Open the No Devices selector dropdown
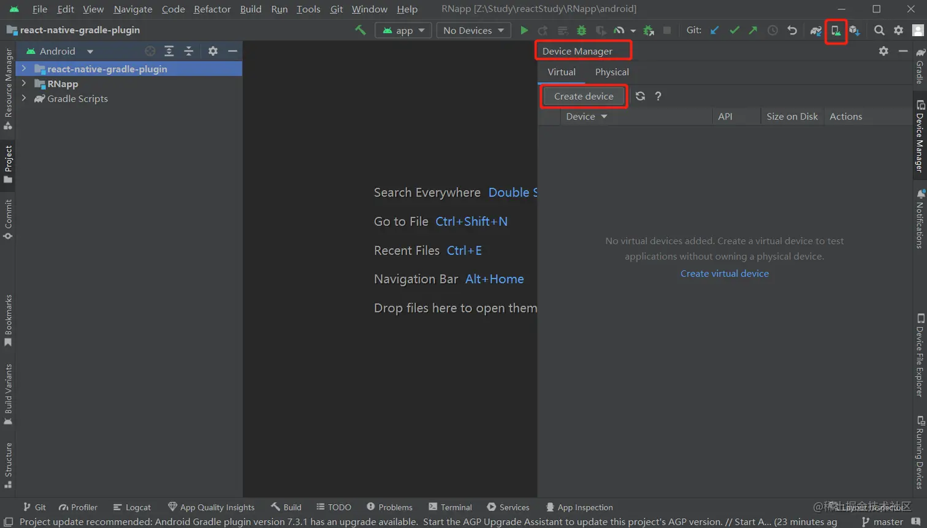Screen dimensions: 927x528 (473, 30)
